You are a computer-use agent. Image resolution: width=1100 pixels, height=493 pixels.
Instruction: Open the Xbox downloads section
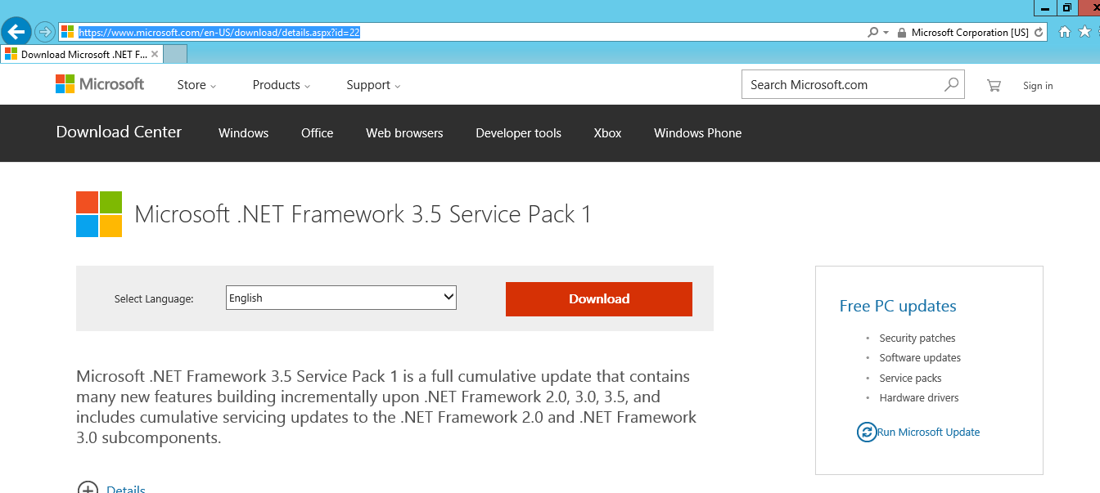[x=607, y=133]
